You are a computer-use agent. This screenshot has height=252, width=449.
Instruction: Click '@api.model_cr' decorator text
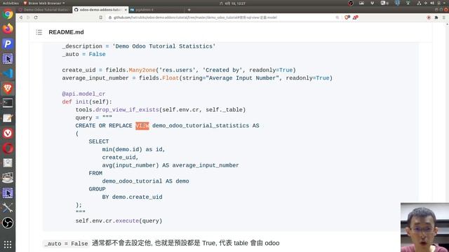tap(83, 94)
